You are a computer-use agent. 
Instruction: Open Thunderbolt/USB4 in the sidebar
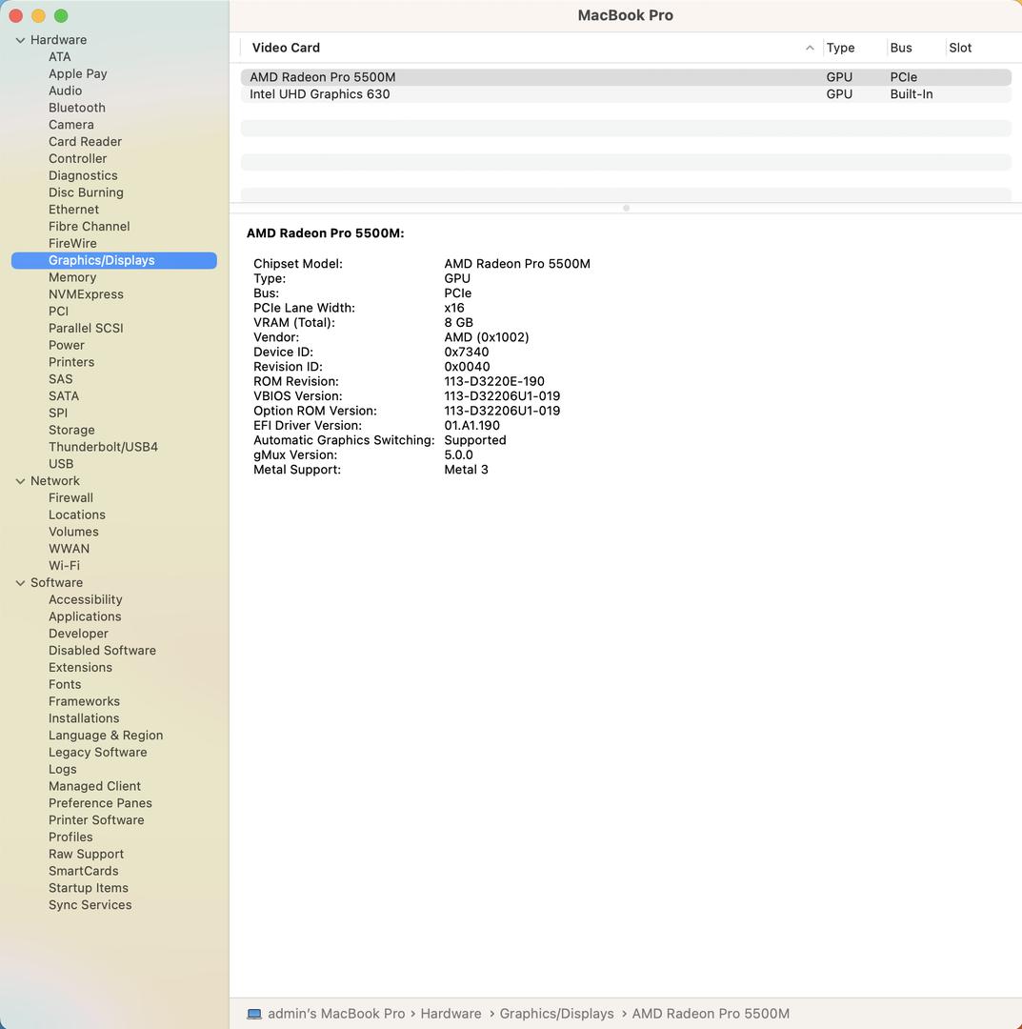pyautogui.click(x=103, y=447)
